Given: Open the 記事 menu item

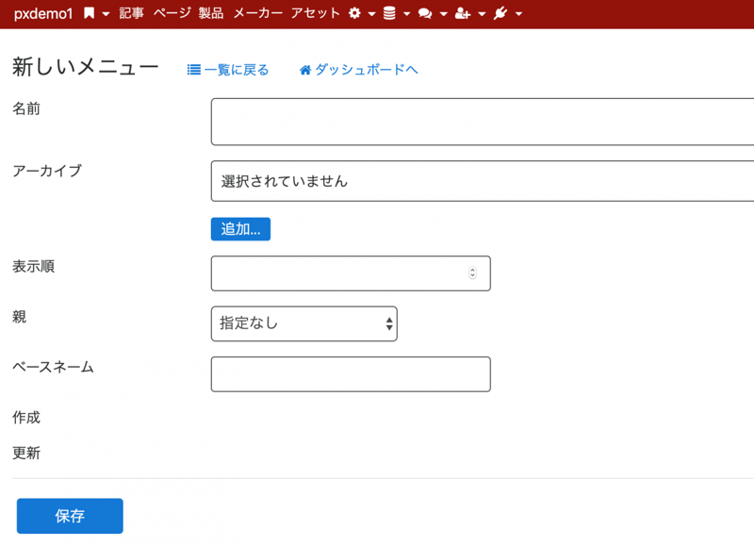Looking at the screenshot, I should (x=132, y=14).
